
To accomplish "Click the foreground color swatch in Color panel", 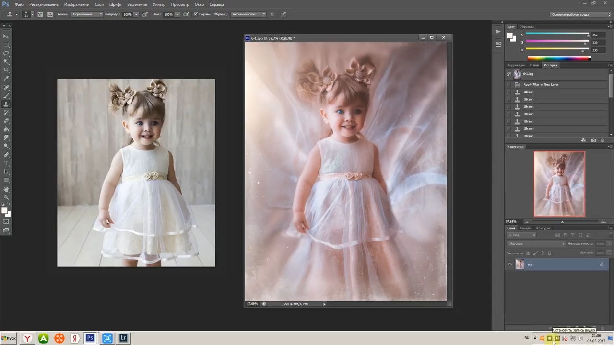I will click(x=510, y=36).
